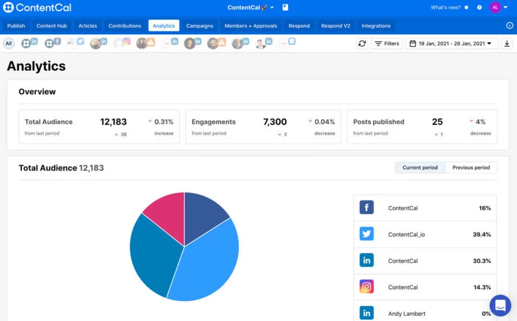Click the What's new? link
Viewport: 517px width, 321px height.
click(x=446, y=7)
